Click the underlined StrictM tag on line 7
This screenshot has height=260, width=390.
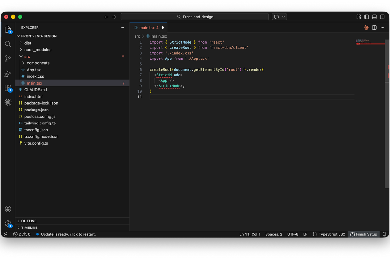(164, 75)
